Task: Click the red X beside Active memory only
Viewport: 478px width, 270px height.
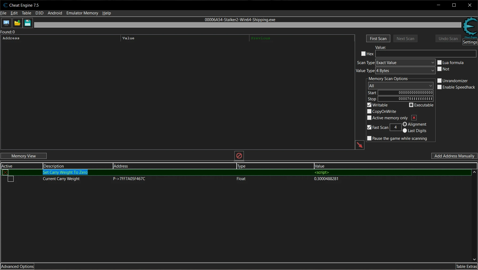Action: pos(414,118)
